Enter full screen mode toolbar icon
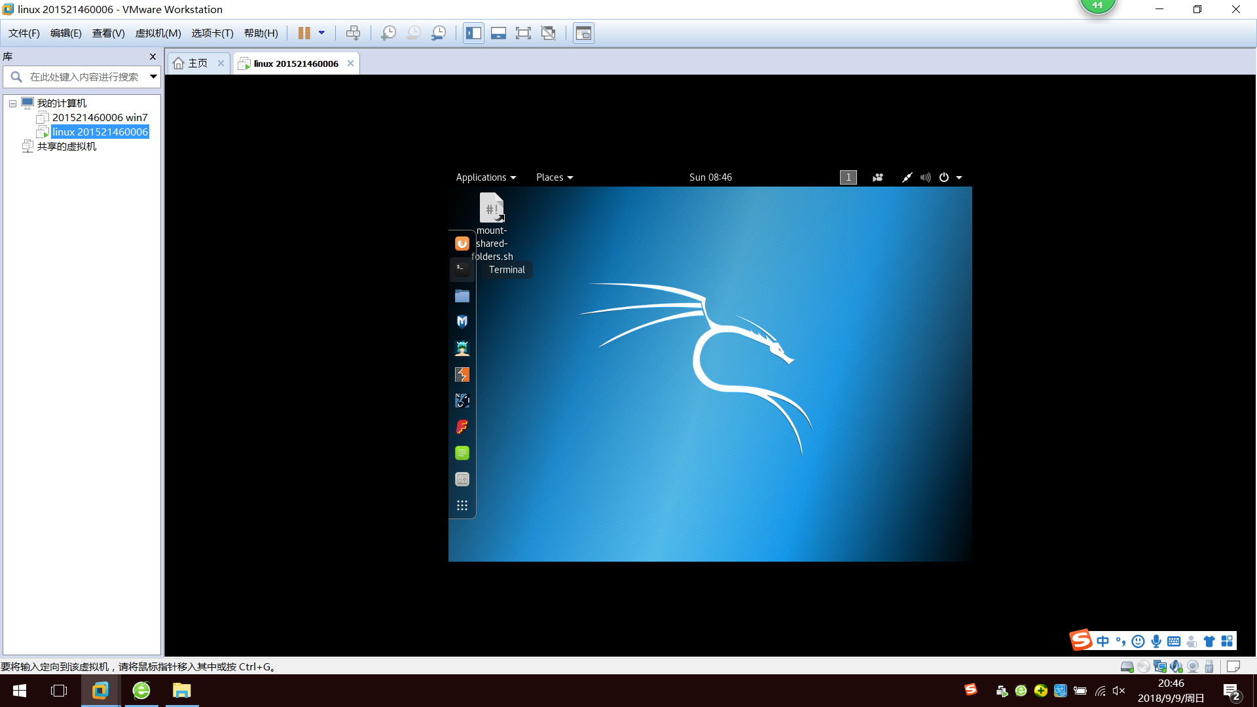This screenshot has height=707, width=1257. (x=523, y=33)
